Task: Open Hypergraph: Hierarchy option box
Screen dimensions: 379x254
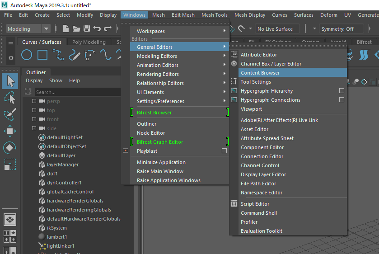Action: (x=342, y=91)
